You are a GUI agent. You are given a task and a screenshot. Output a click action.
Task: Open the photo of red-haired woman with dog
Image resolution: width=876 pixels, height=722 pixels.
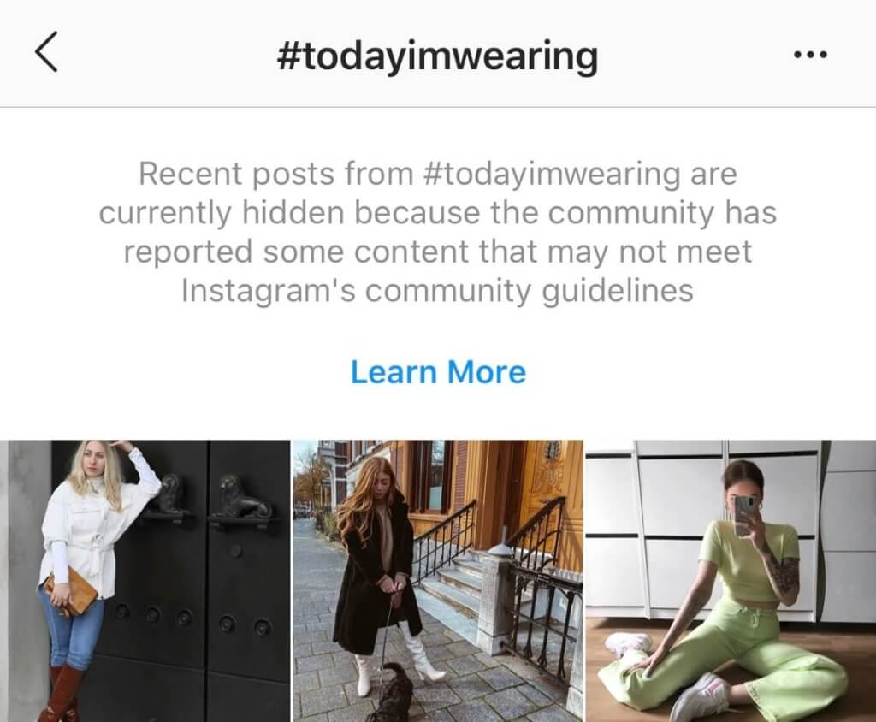tap(438, 581)
